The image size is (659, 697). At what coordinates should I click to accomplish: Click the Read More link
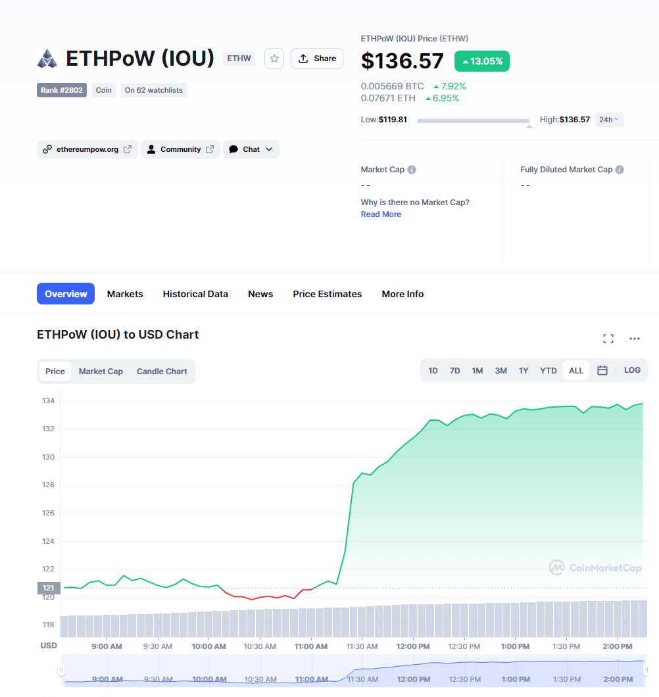[x=381, y=214]
